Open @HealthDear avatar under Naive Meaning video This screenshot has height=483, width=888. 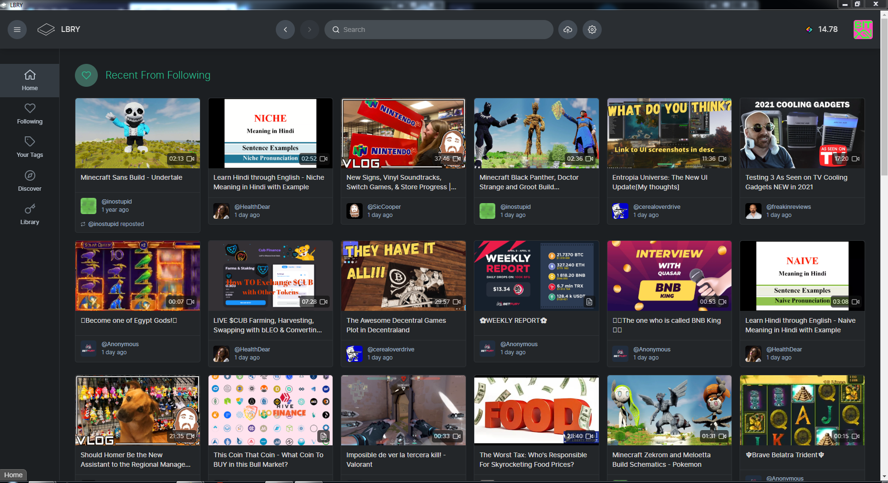(x=753, y=354)
